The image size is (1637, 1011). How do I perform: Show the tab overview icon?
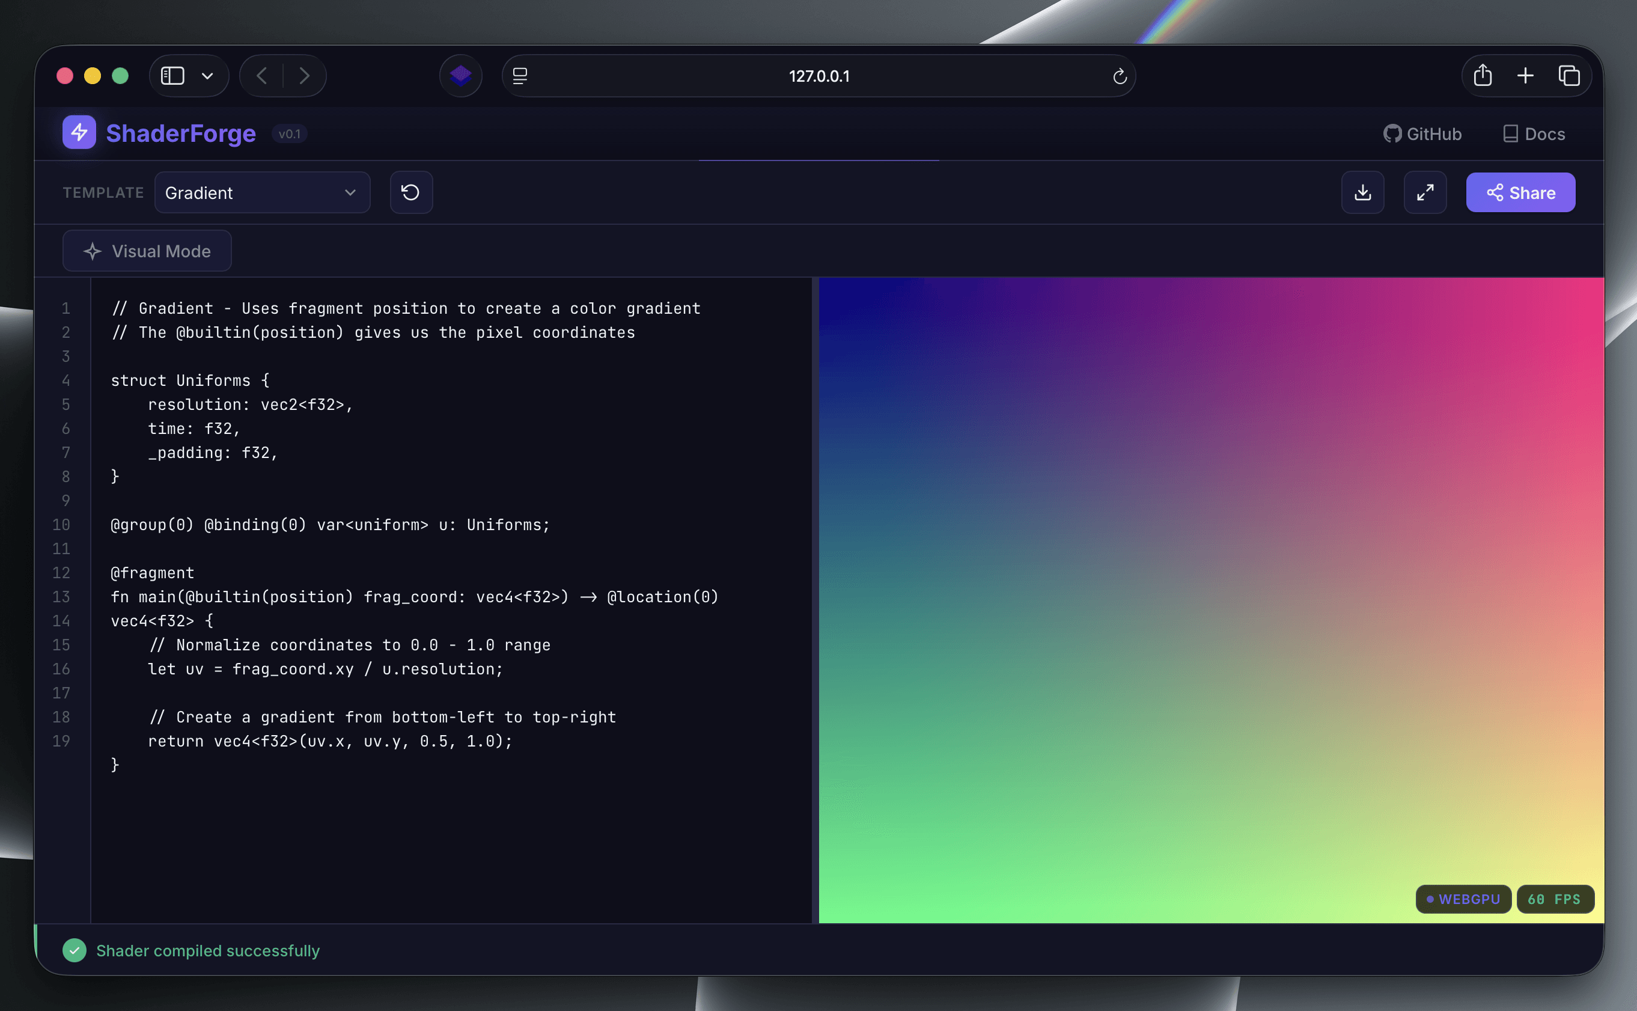1568,76
